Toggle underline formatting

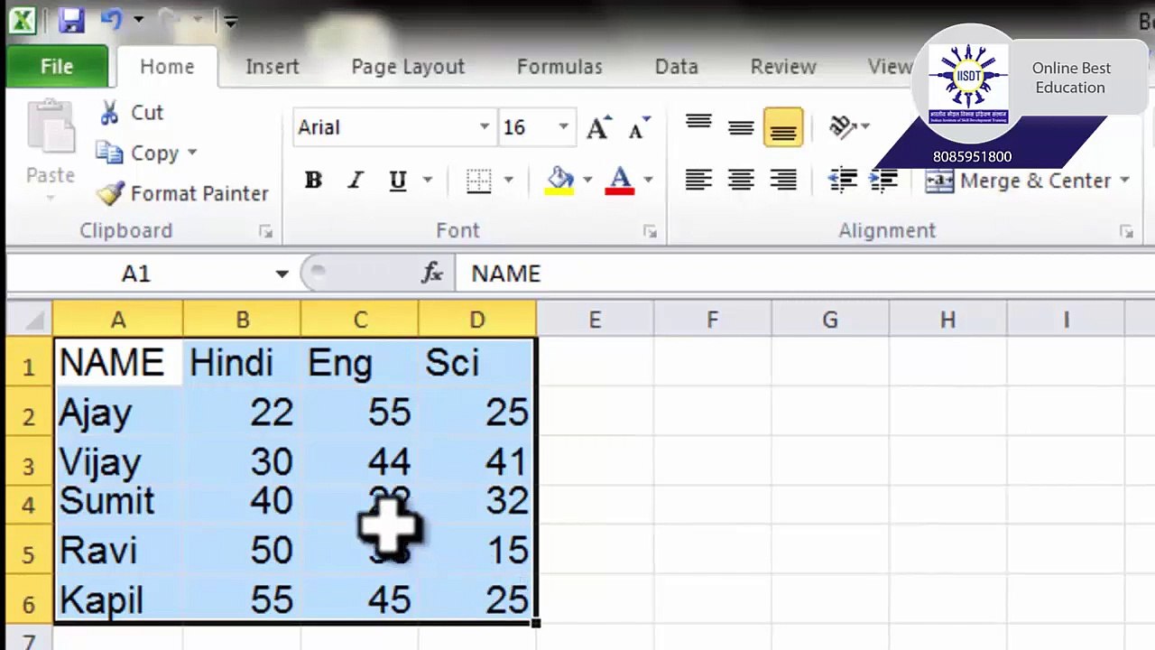[397, 181]
